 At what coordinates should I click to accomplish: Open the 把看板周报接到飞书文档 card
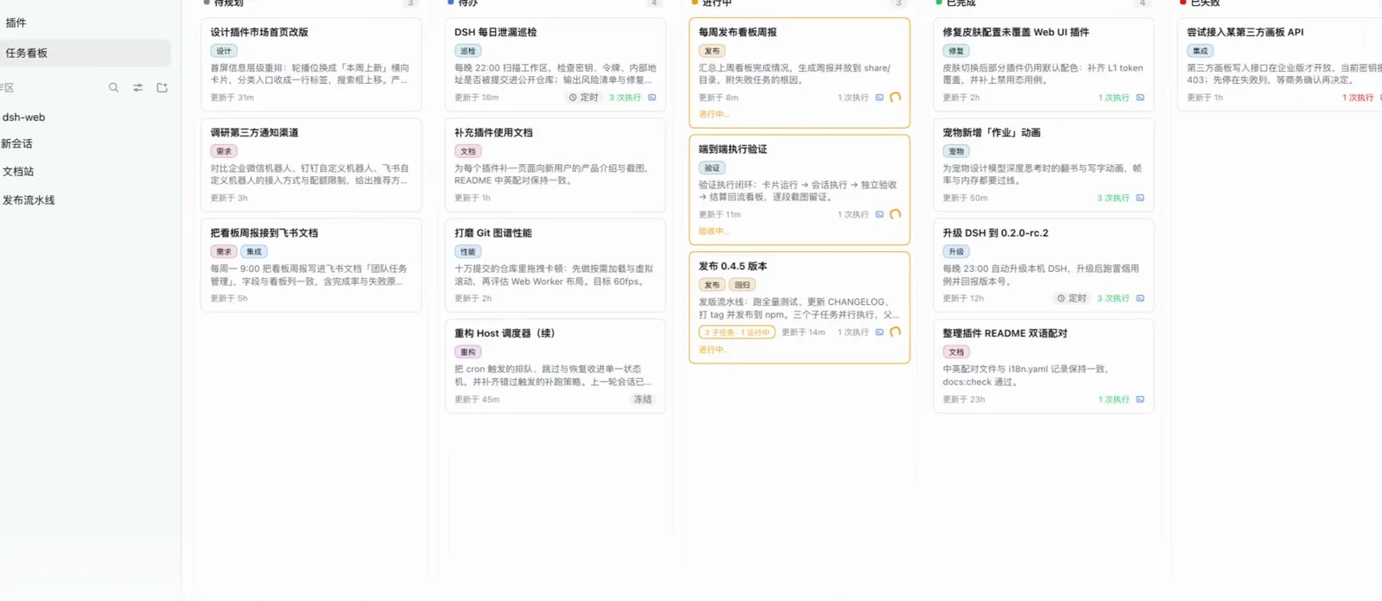(x=311, y=265)
